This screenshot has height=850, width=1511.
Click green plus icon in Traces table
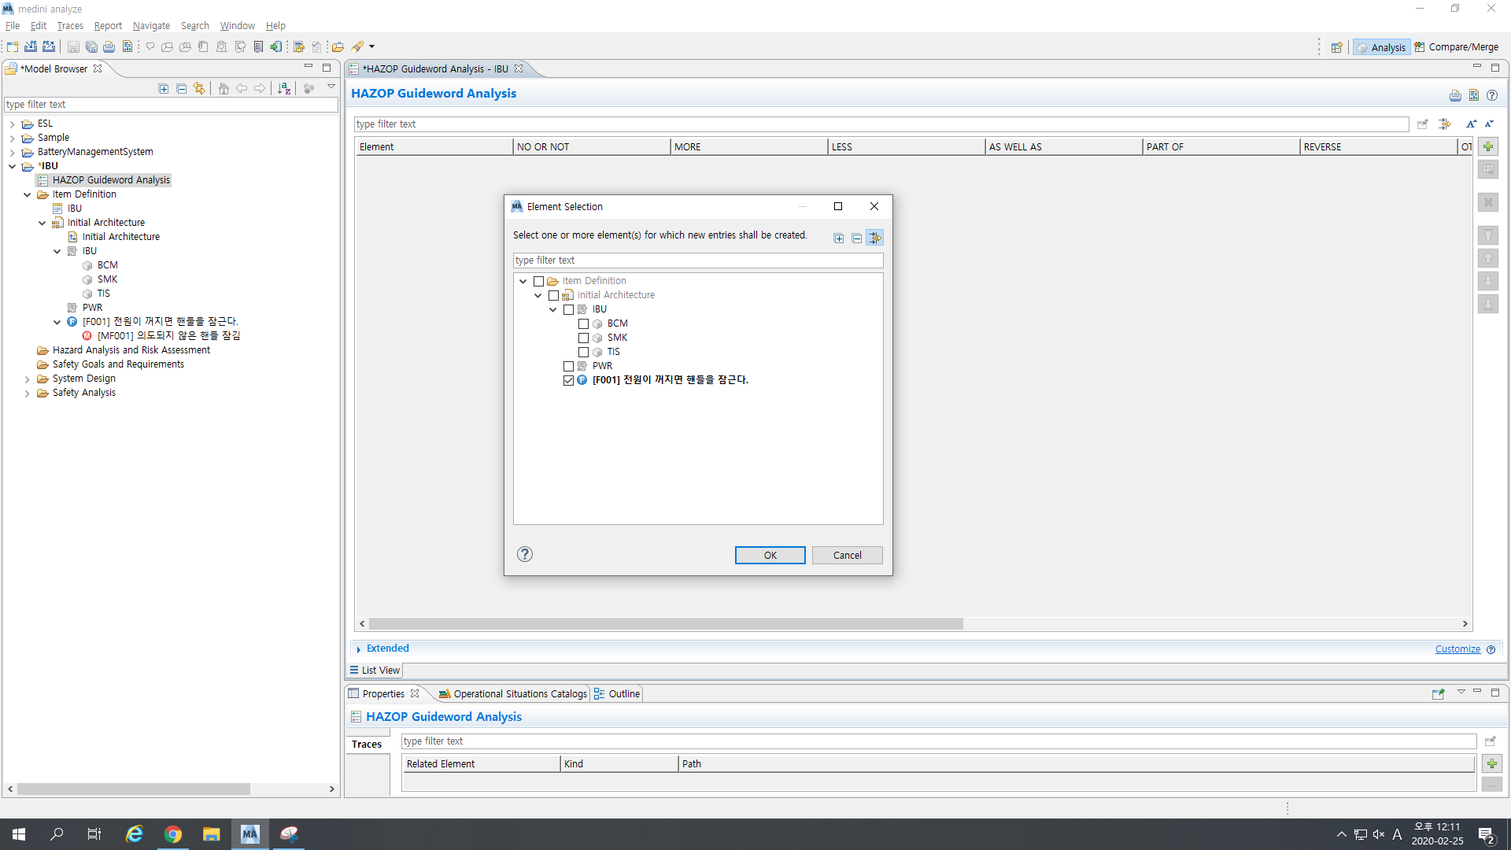(x=1491, y=763)
